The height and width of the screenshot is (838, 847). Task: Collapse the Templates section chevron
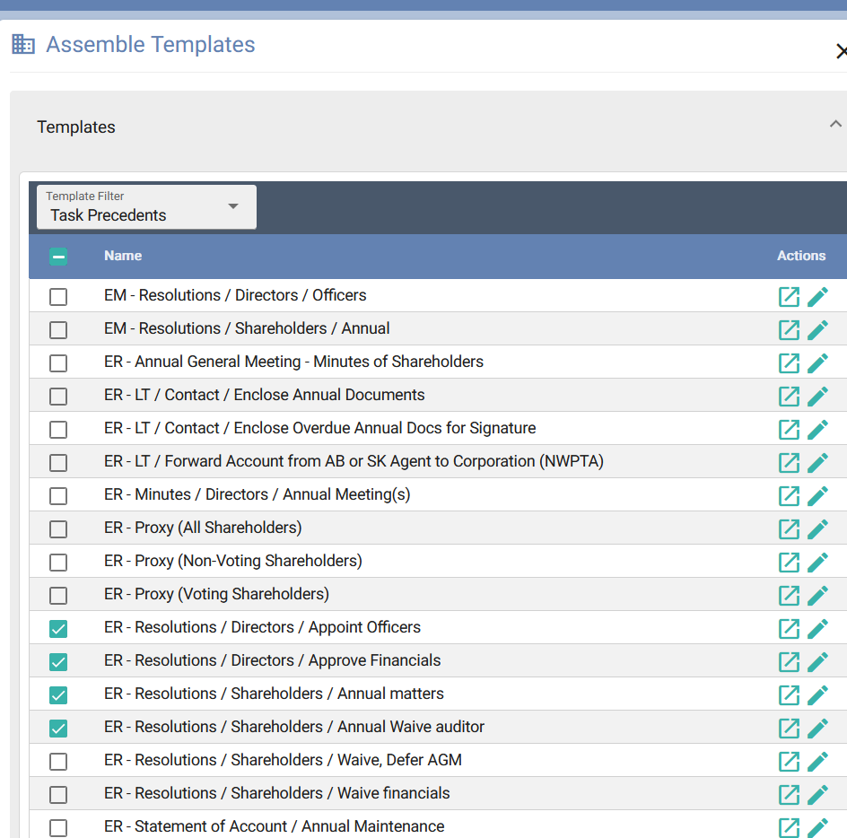(x=835, y=125)
